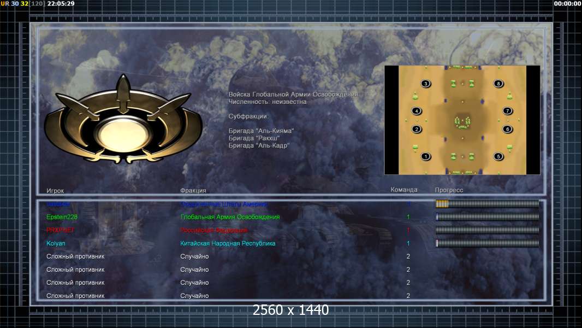Click the 'Субфракции:' label
The image size is (582, 328).
[247, 116]
